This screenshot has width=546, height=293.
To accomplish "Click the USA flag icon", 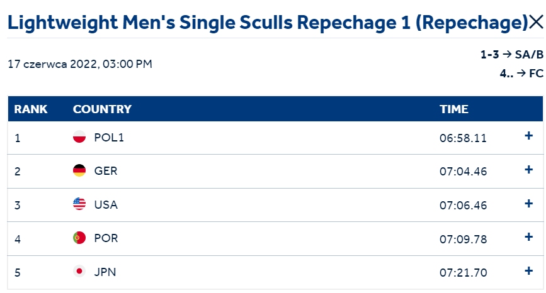I will [79, 204].
